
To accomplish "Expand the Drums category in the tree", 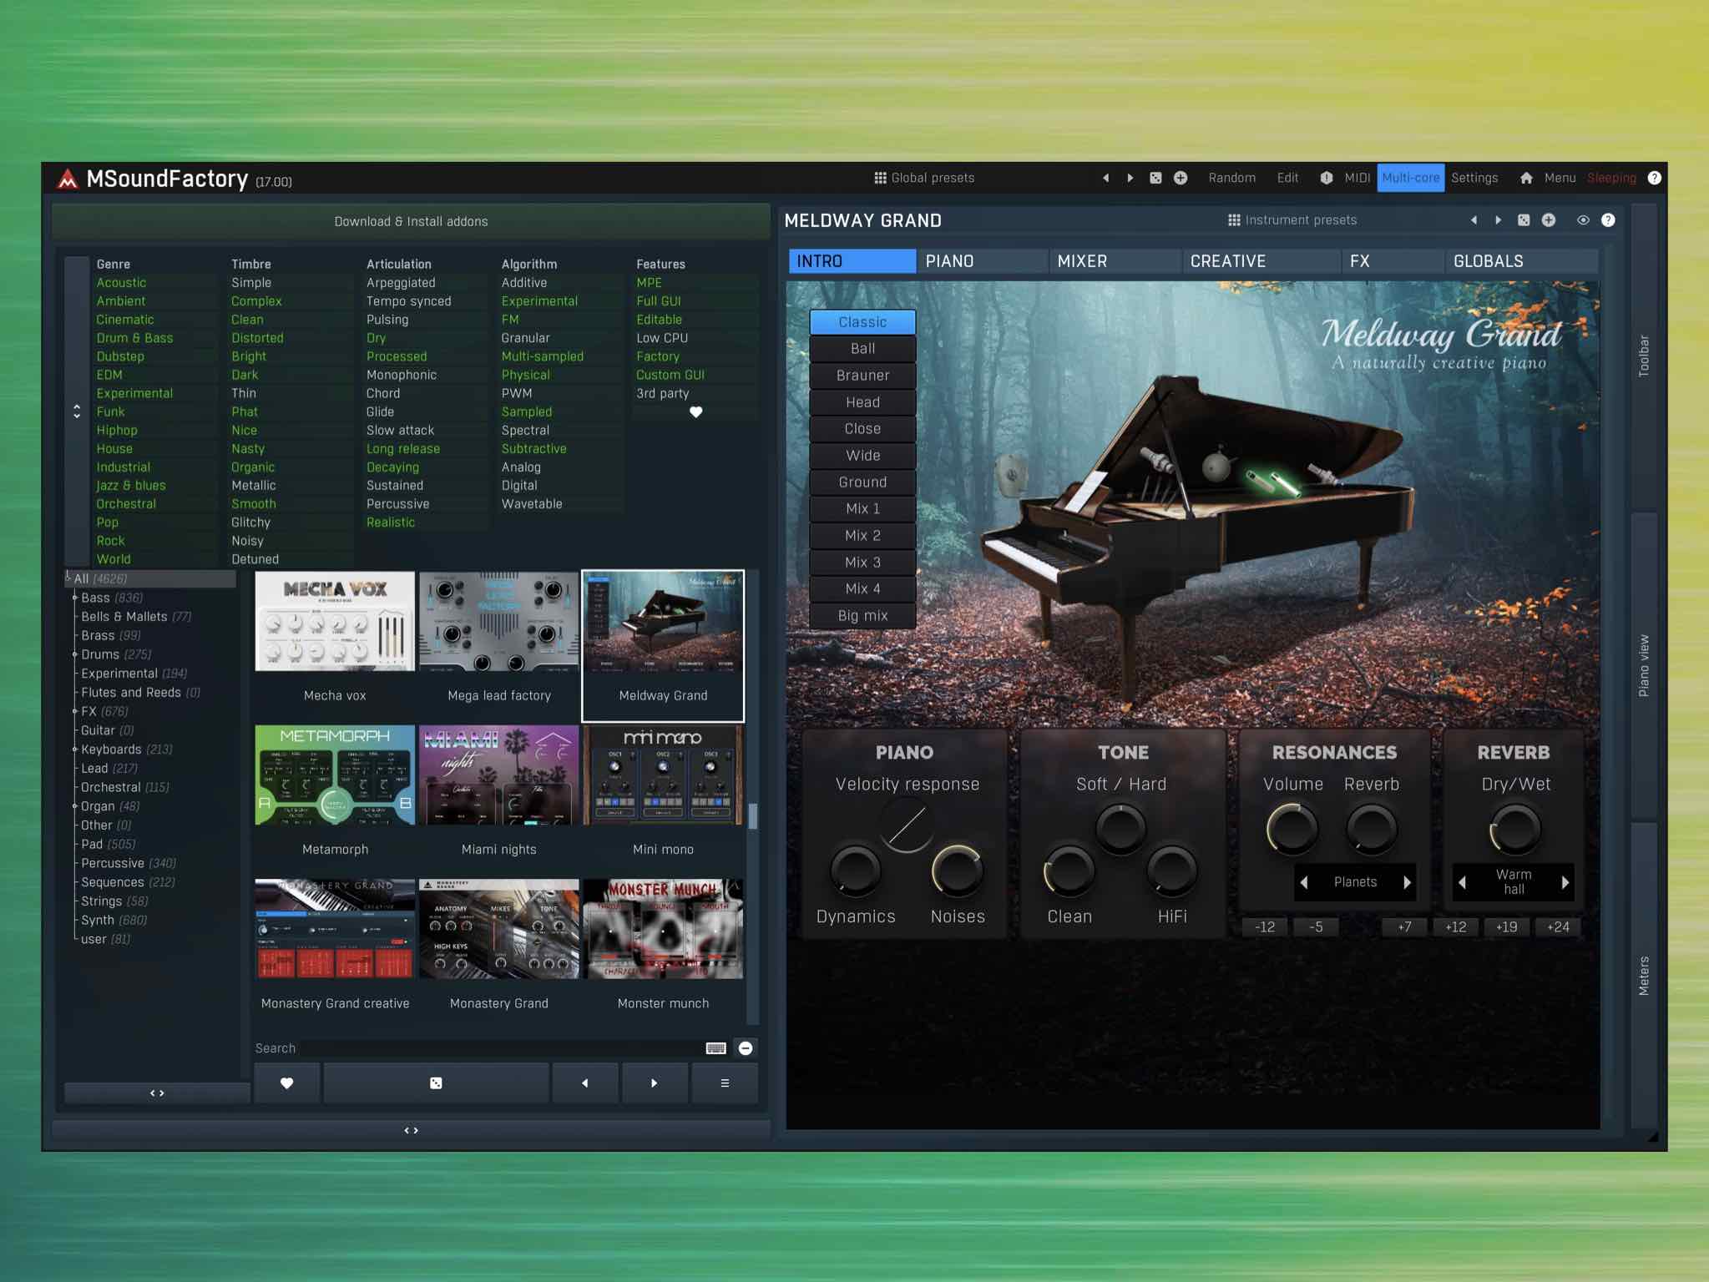I will pos(74,654).
